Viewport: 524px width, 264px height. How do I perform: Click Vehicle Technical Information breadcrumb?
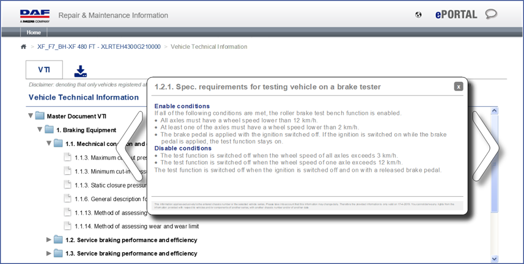coord(209,47)
